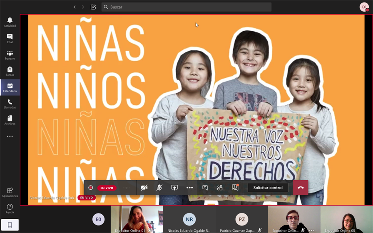Show more apps via sidebar ellipsis
The image size is (373, 233).
point(10,136)
